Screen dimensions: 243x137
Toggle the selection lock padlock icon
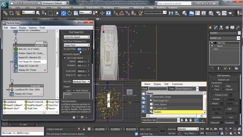[84, 129]
